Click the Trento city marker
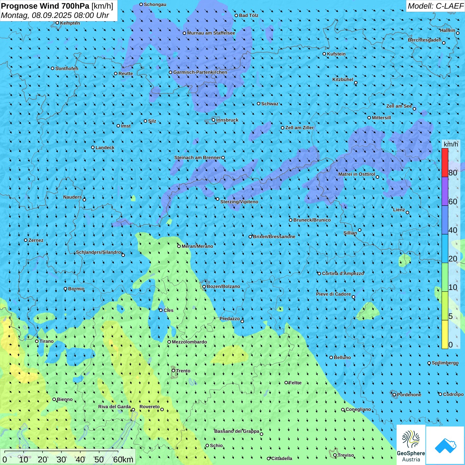465x465 pixels. [x=173, y=371]
